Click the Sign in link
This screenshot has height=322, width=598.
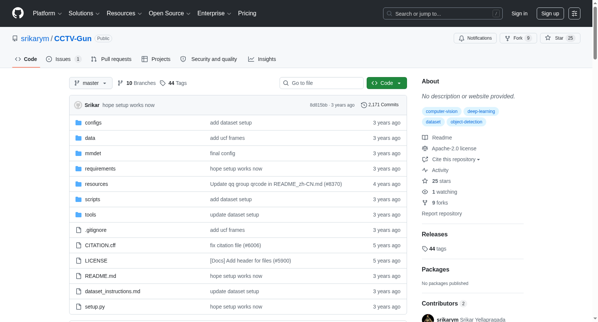tap(520, 13)
